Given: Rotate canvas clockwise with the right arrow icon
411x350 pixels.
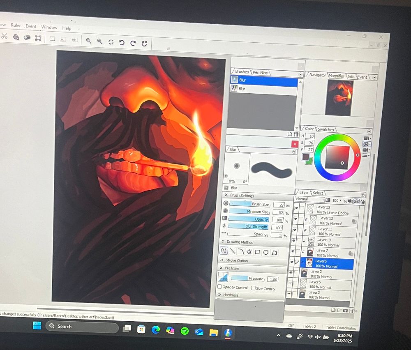Looking at the screenshot, I should tap(133, 43).
